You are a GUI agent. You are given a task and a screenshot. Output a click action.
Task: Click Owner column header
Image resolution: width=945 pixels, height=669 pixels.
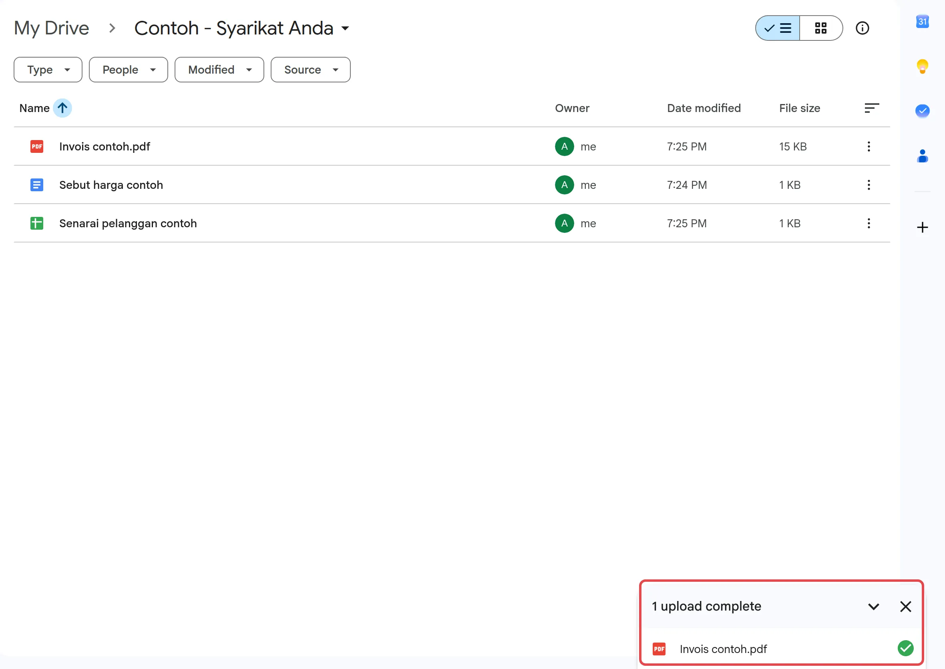[x=572, y=108]
